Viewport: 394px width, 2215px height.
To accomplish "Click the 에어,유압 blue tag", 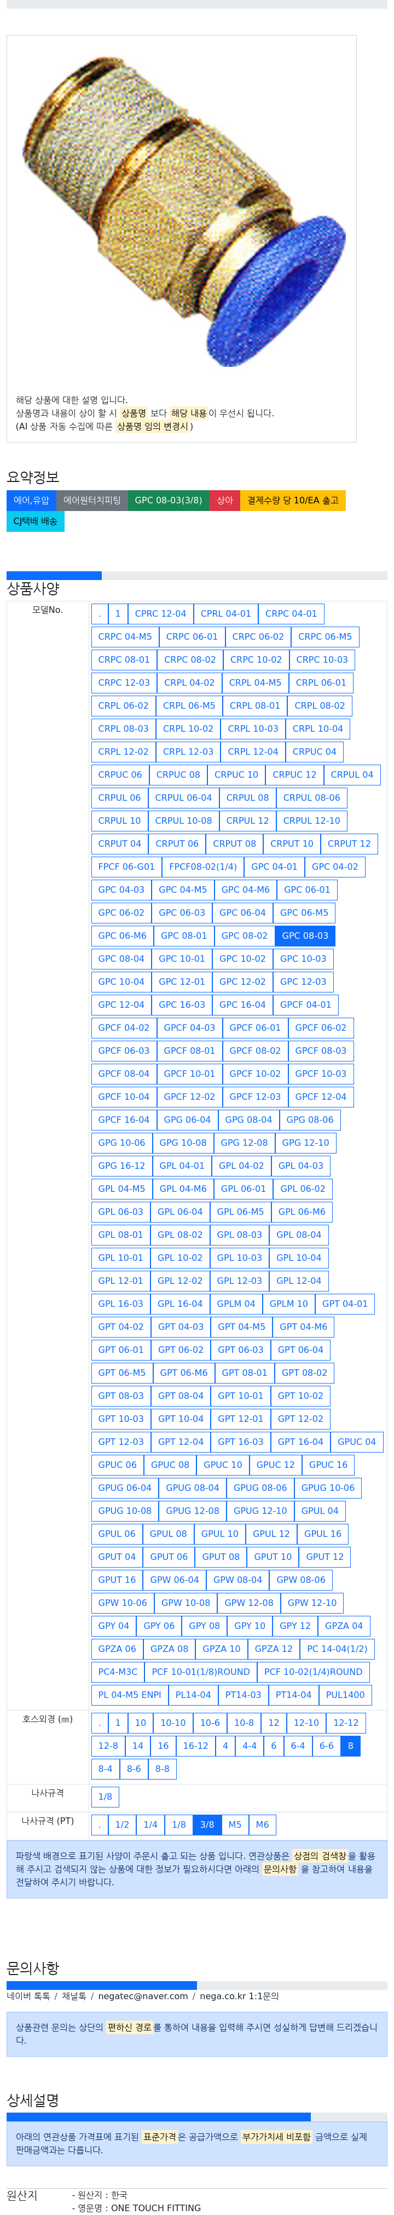I will [x=31, y=501].
